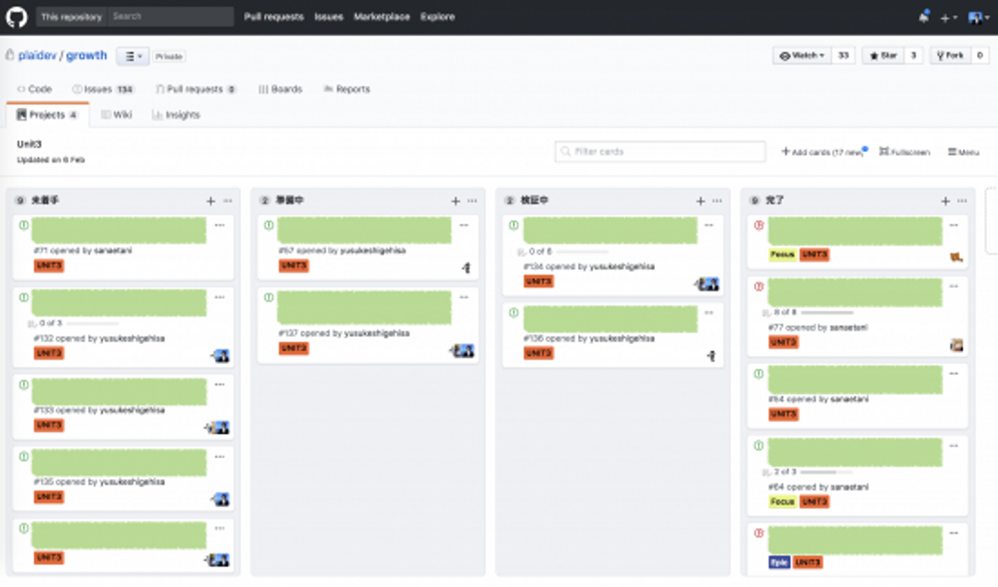Click the UNIT3 label on card #71
The width and height of the screenshot is (998, 587).
coord(49,265)
